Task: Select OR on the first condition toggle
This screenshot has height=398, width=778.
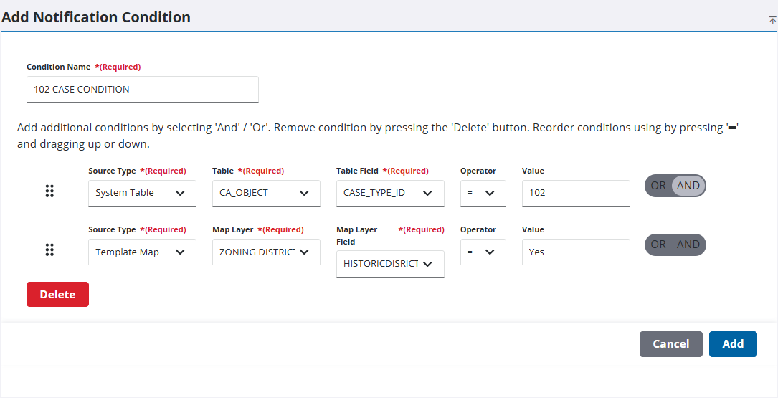Action: tap(658, 186)
